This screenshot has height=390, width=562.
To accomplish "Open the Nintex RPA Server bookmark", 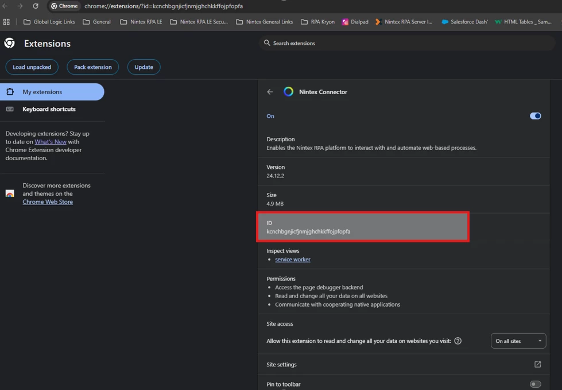I will (x=404, y=22).
